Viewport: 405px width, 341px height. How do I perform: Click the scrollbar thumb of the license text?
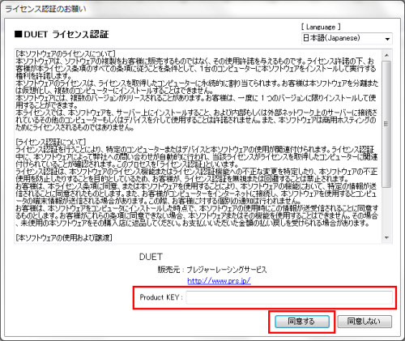386,124
